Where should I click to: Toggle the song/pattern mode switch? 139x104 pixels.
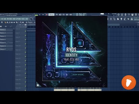[x=36, y=15]
